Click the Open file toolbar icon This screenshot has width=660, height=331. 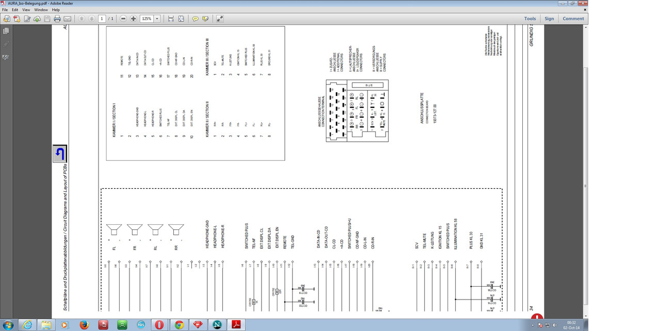[x=6, y=19]
